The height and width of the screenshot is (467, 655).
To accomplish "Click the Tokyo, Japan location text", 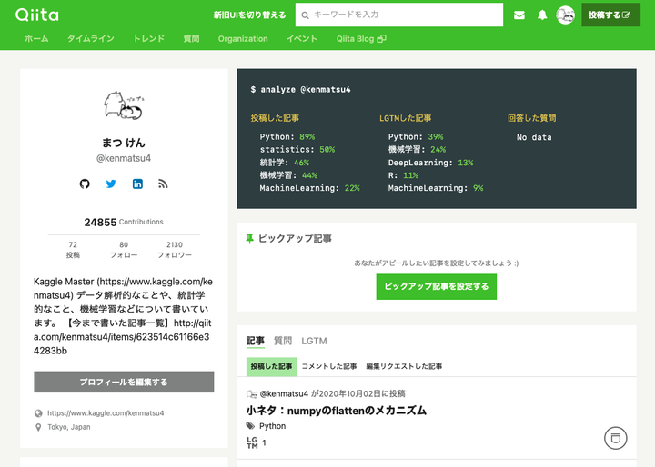I will click(x=69, y=427).
